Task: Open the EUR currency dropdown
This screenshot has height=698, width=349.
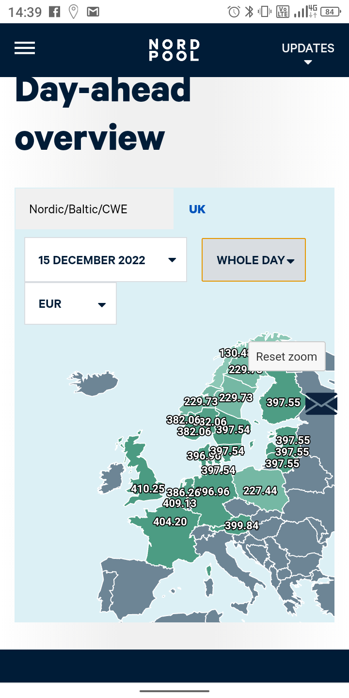Action: point(71,304)
